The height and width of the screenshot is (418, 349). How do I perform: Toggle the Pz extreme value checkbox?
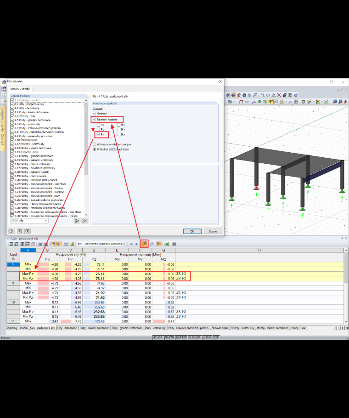[98, 135]
